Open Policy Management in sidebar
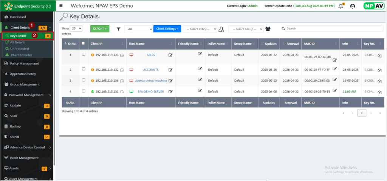The image size is (387, 181). pyautogui.click(x=24, y=64)
